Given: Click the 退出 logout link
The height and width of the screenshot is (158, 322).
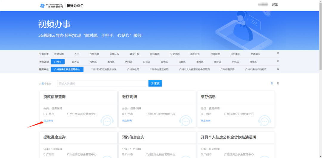Looking at the screenshot, I should pyautogui.click(x=275, y=4).
